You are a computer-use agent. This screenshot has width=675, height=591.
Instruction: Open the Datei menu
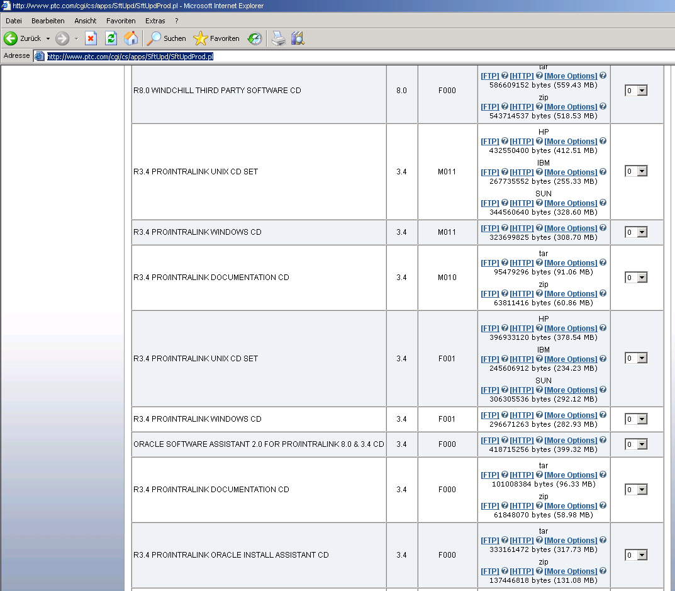tap(14, 21)
